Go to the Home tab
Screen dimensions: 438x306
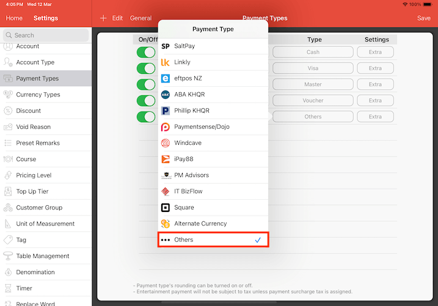pyautogui.click(x=14, y=18)
